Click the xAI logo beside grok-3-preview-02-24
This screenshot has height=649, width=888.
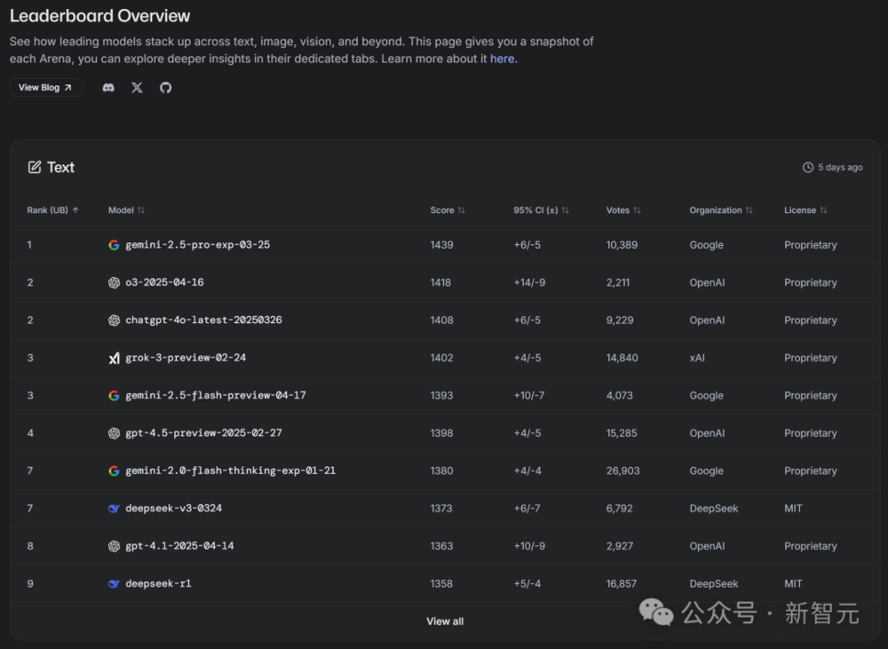tap(114, 358)
